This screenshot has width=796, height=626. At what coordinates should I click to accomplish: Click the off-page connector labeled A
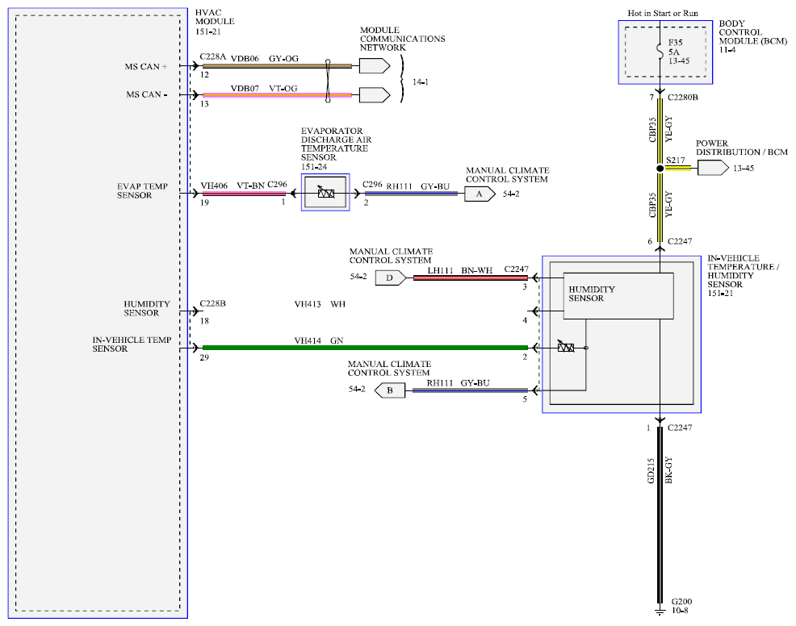coord(480,194)
